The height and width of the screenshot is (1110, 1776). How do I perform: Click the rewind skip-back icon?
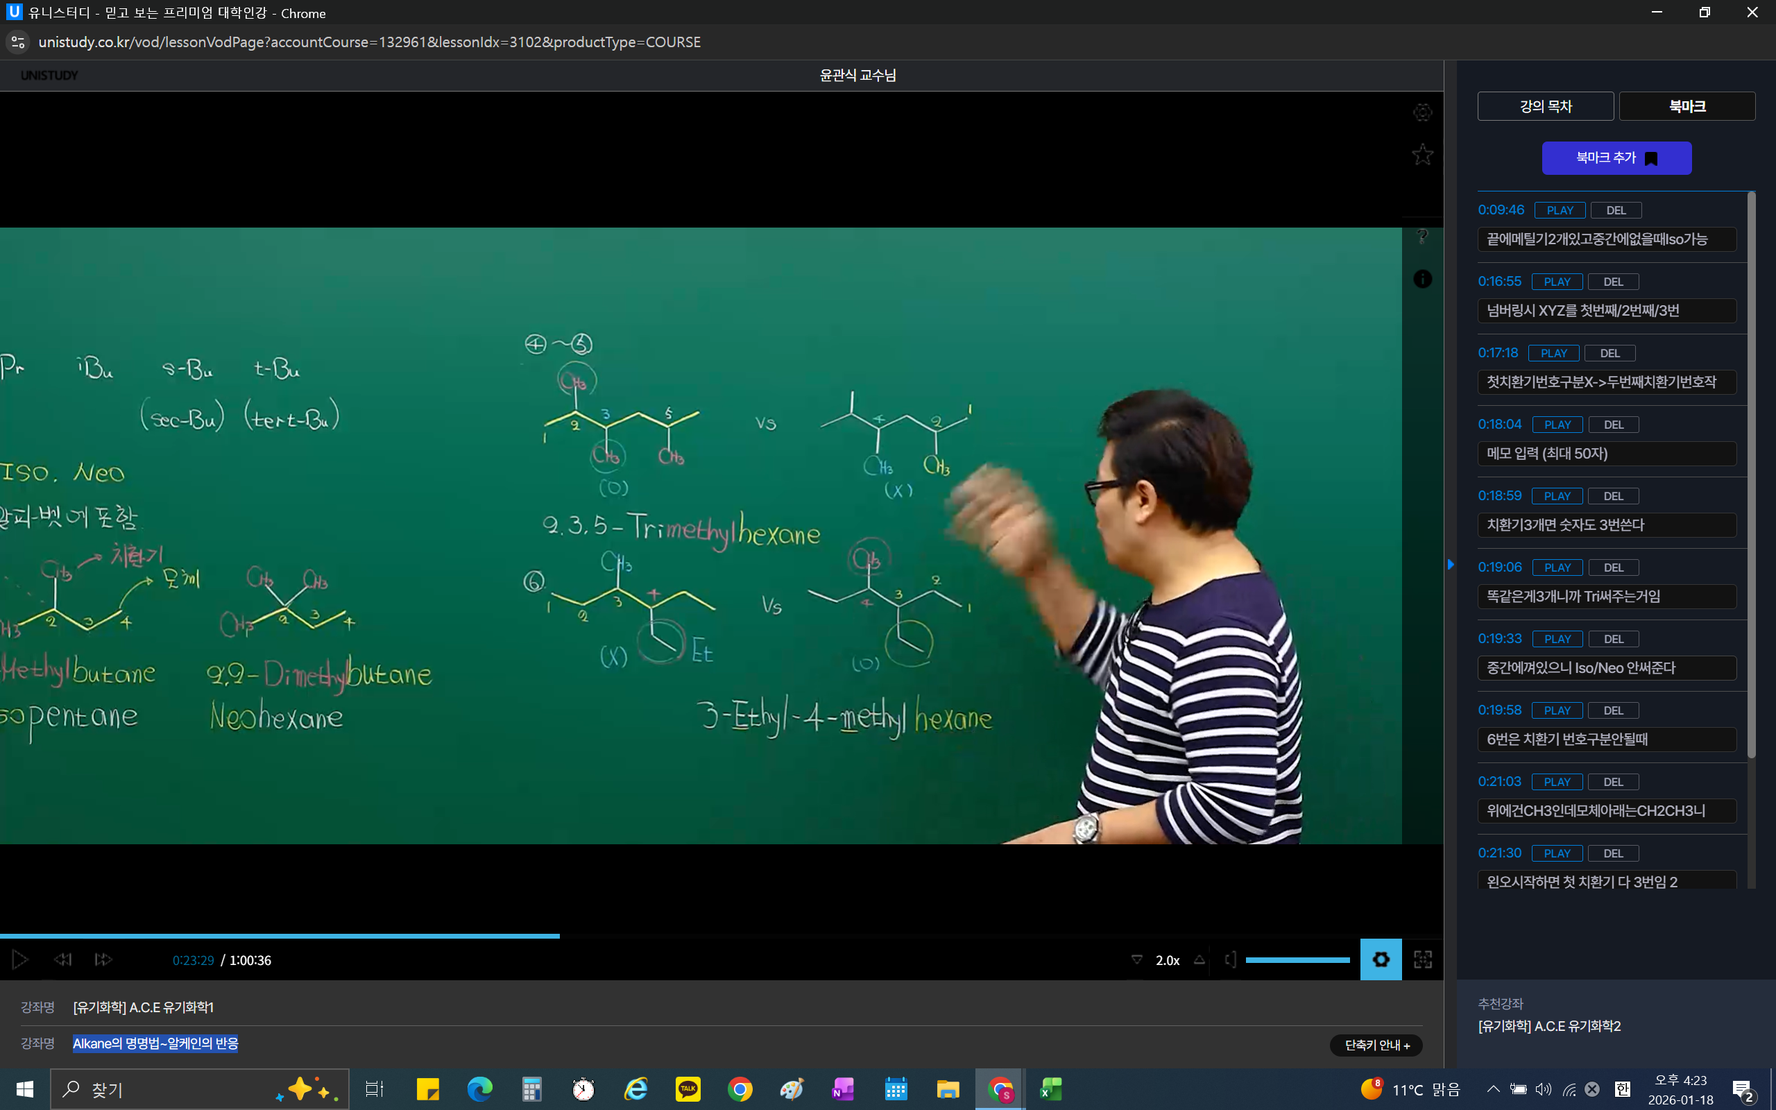pos(63,959)
